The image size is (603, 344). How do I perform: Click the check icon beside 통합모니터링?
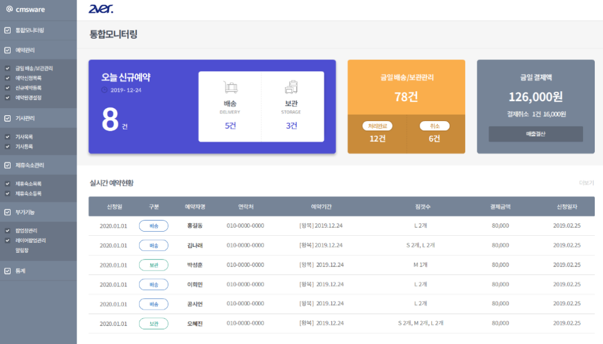tap(7, 31)
